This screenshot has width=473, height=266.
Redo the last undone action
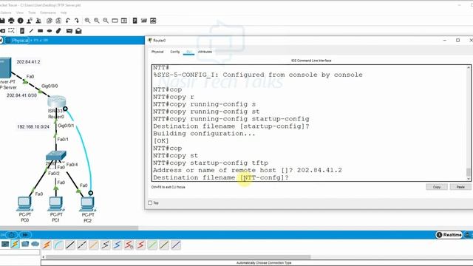pos(77,21)
